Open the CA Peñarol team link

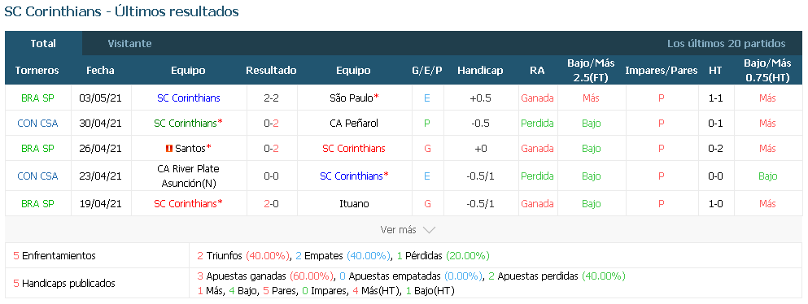click(354, 124)
